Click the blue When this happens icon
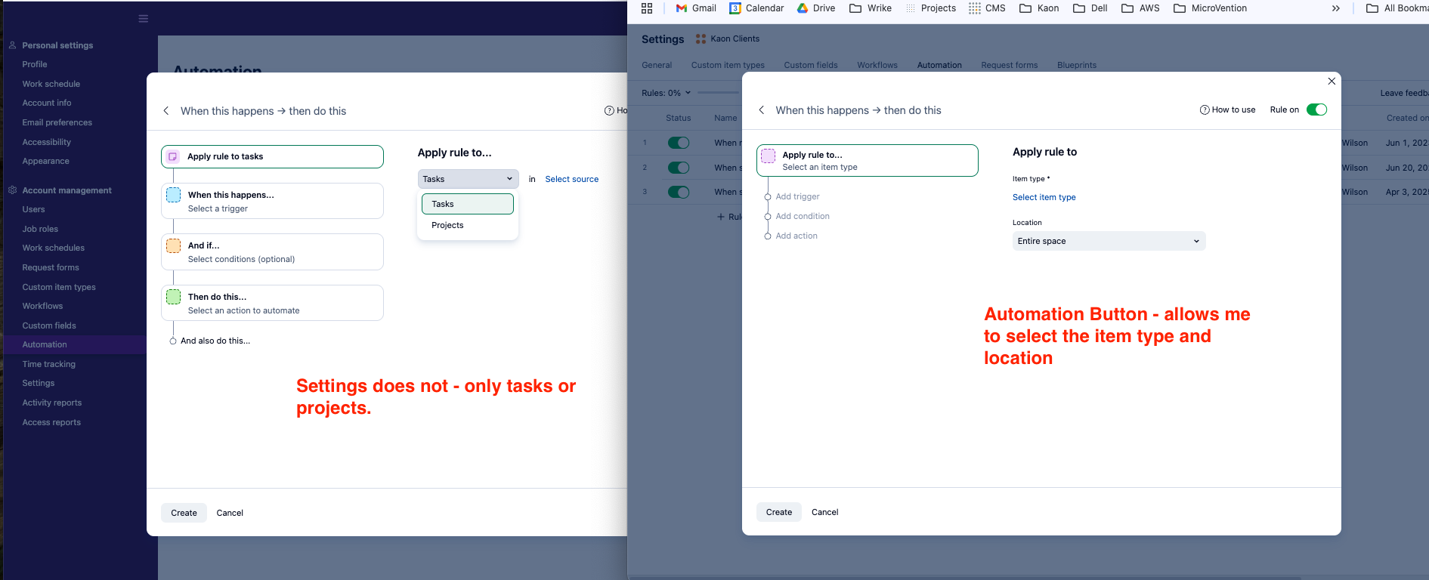The width and height of the screenshot is (1429, 580). pos(173,195)
